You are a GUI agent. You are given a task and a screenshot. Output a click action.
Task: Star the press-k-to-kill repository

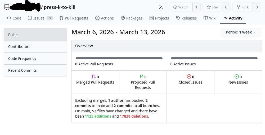click(212, 7)
